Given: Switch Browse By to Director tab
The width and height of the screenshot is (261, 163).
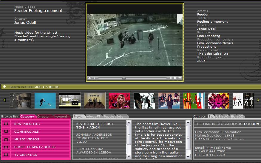Looking at the screenshot, I should (x=44, y=117).
